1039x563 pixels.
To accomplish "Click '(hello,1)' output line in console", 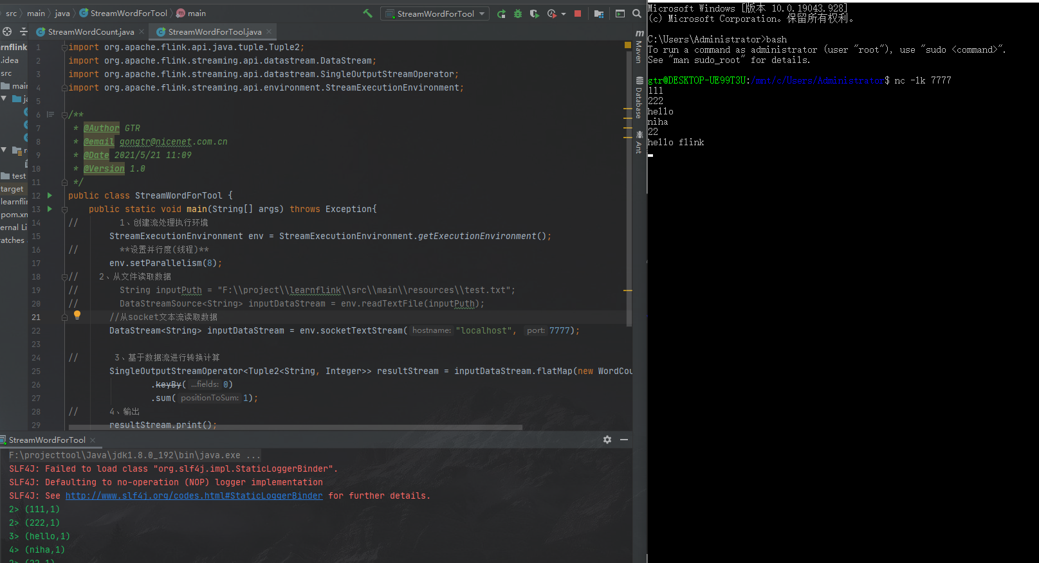I will [48, 536].
